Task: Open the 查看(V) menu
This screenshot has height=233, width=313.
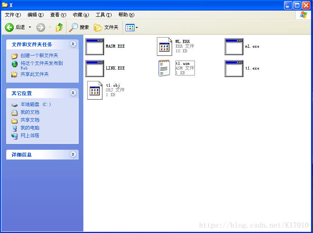Action: tap(58, 15)
